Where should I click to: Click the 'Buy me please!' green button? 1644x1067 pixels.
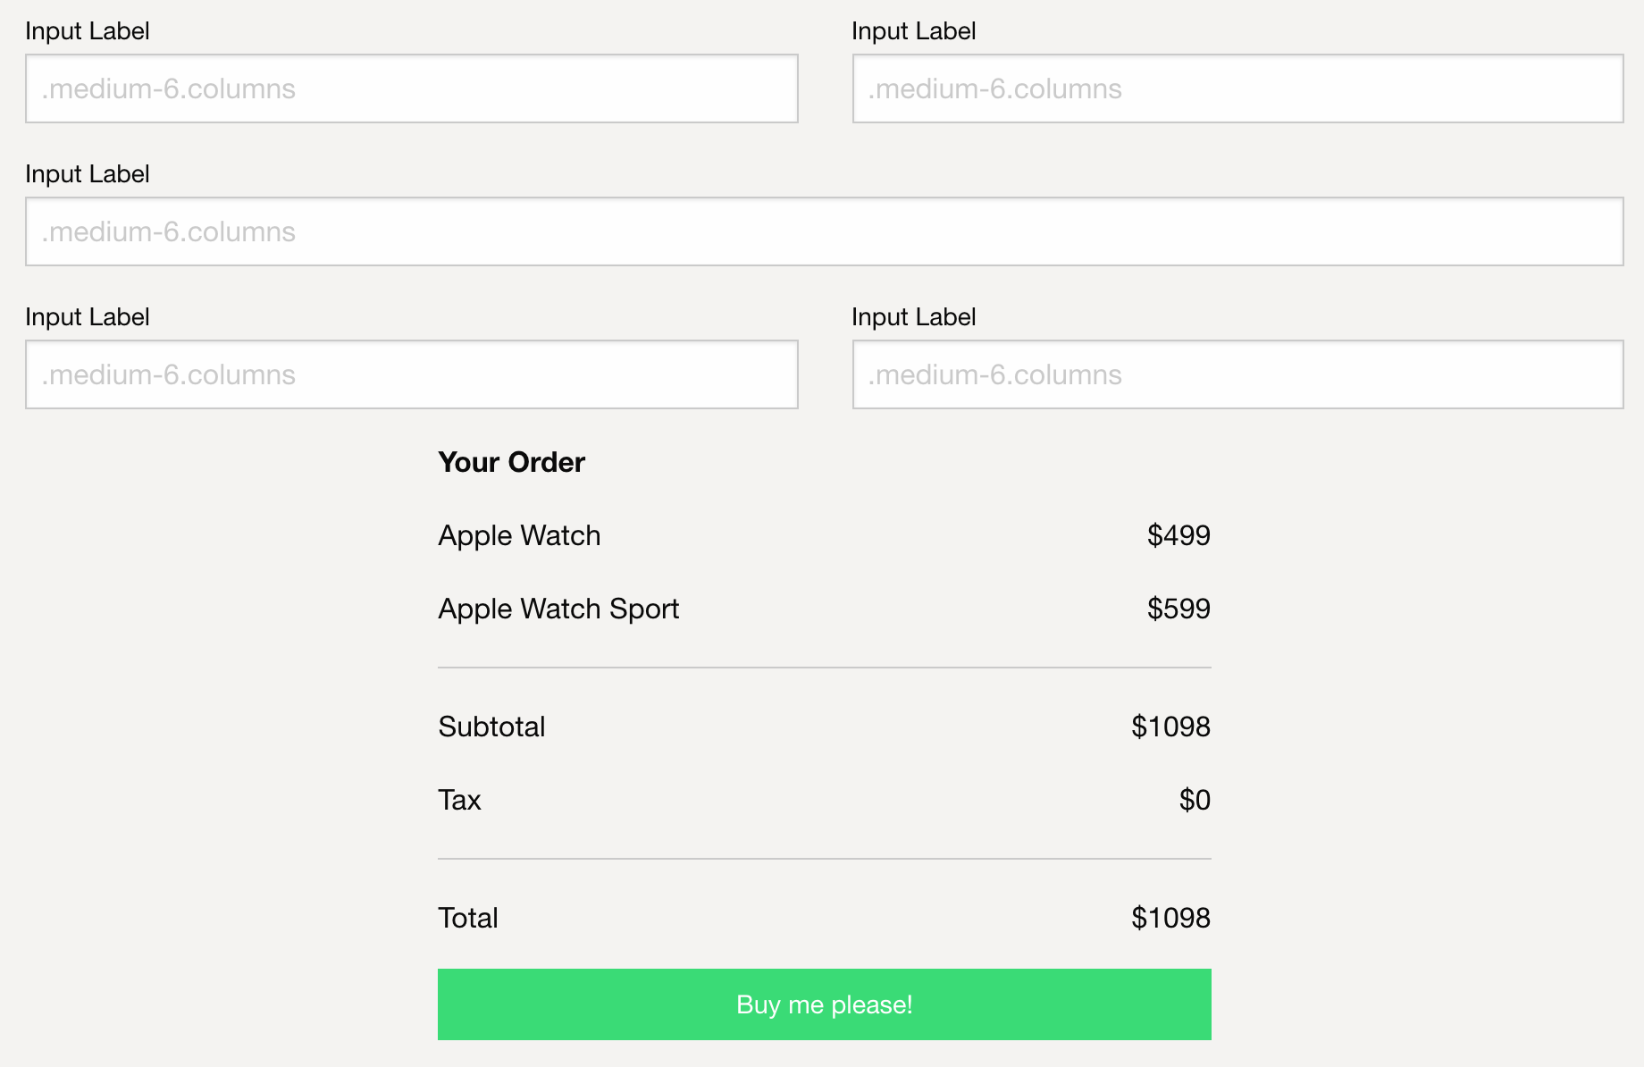(x=824, y=1004)
